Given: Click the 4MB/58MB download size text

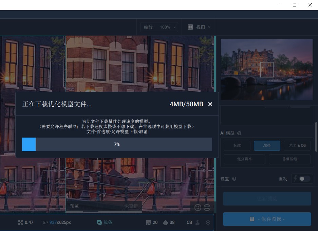Looking at the screenshot, I should pyautogui.click(x=186, y=104).
